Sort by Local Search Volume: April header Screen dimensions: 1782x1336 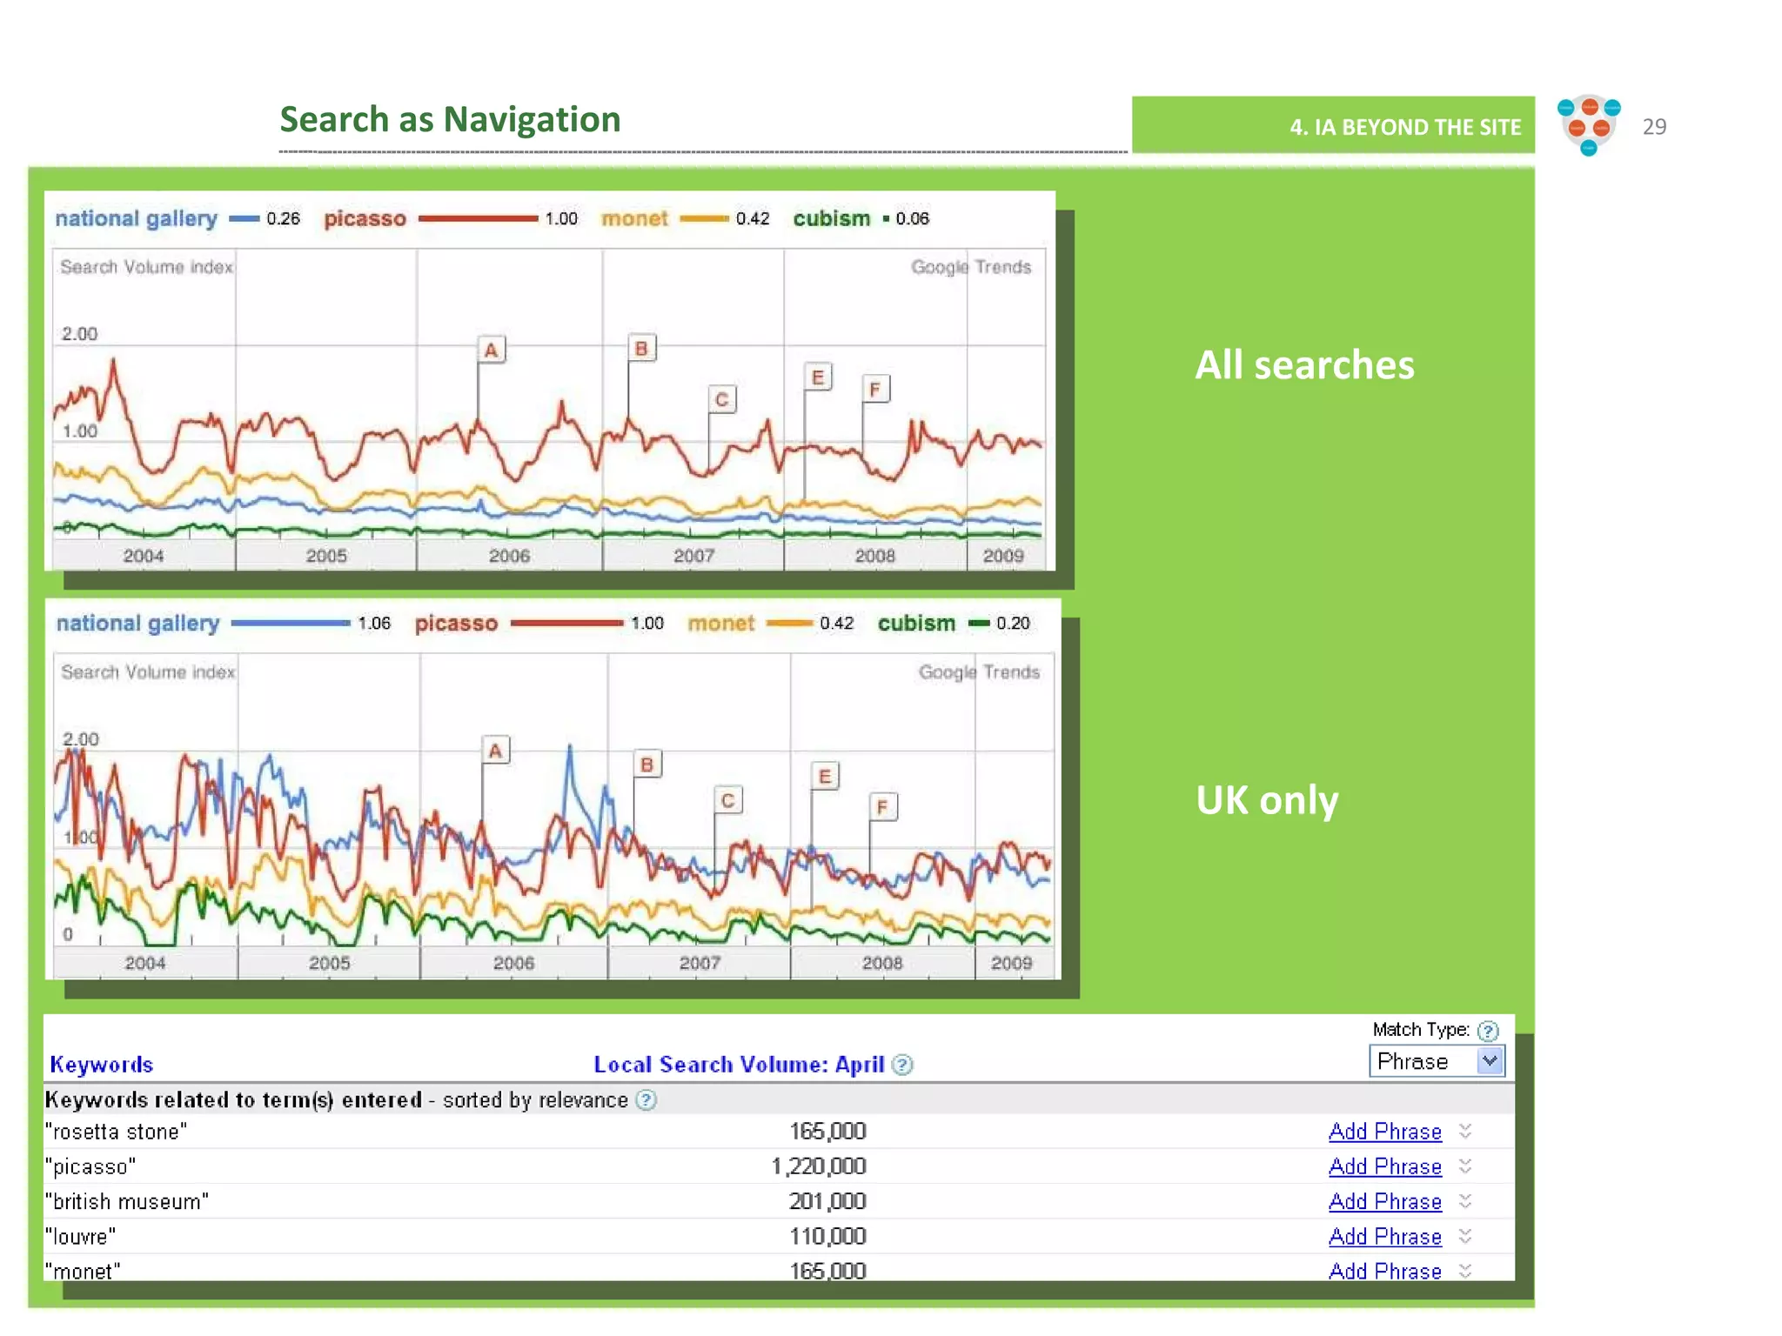739,1065
